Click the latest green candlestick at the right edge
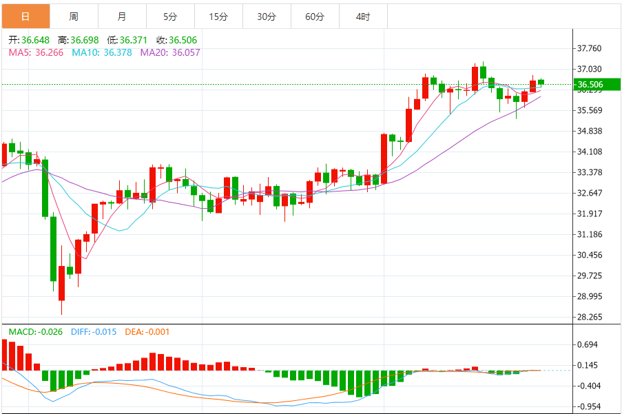 pos(541,82)
